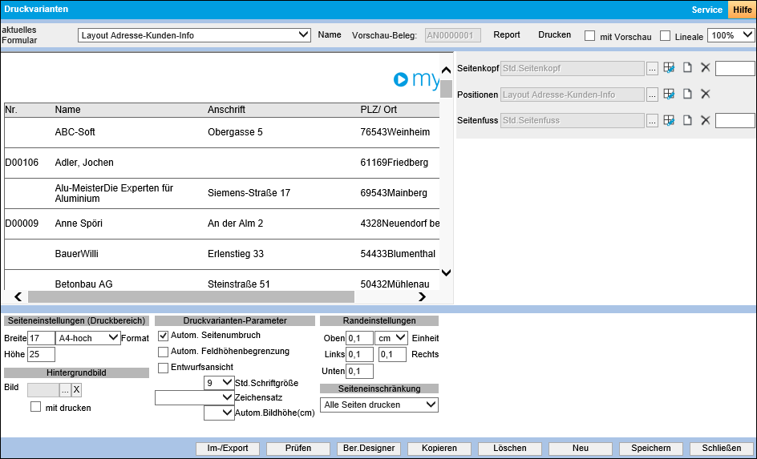
Task: Uncheck Autom. Seitenumbruch option
Action: coord(163,336)
